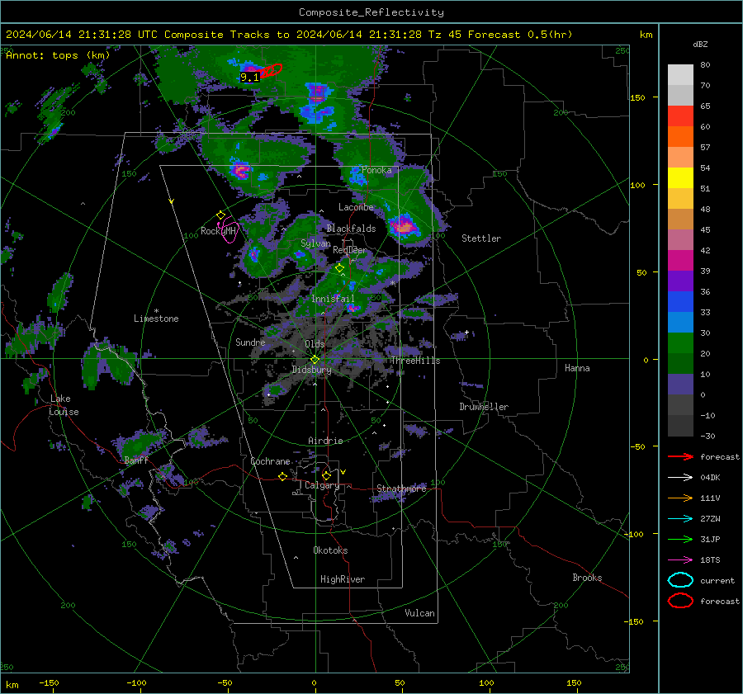Click the Didsbury city label
Viewport: 743px width, 694px height.
coord(311,370)
